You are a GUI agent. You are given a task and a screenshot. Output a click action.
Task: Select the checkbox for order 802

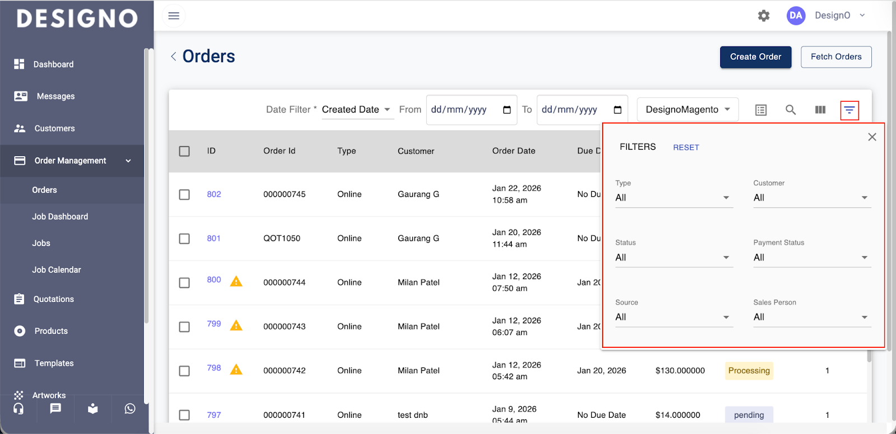point(184,195)
